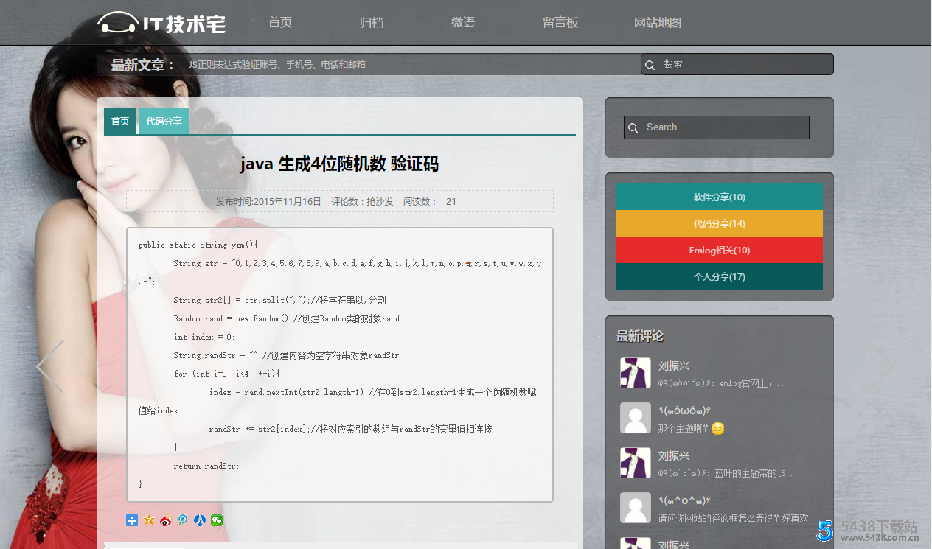Click the magnifier icon in top search bar
Image resolution: width=932 pixels, height=549 pixels.
(x=650, y=65)
